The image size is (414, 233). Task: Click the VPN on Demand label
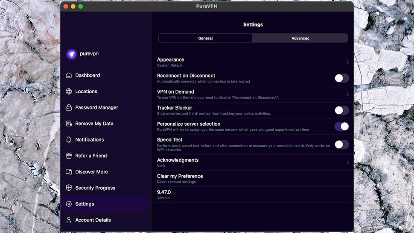pos(175,92)
